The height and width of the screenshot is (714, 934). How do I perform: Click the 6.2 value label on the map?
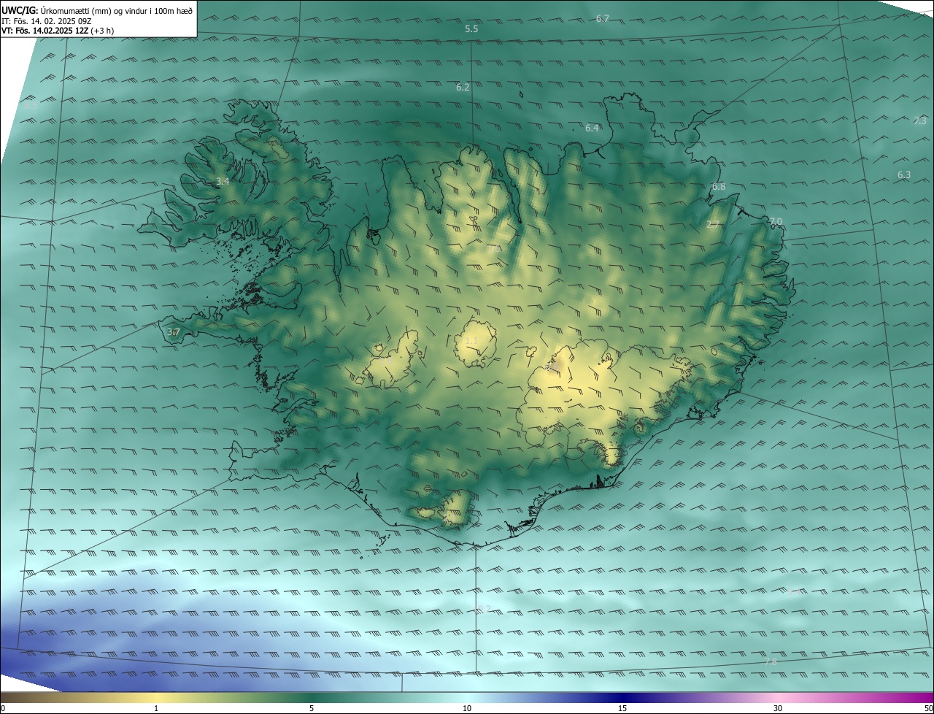click(x=463, y=87)
